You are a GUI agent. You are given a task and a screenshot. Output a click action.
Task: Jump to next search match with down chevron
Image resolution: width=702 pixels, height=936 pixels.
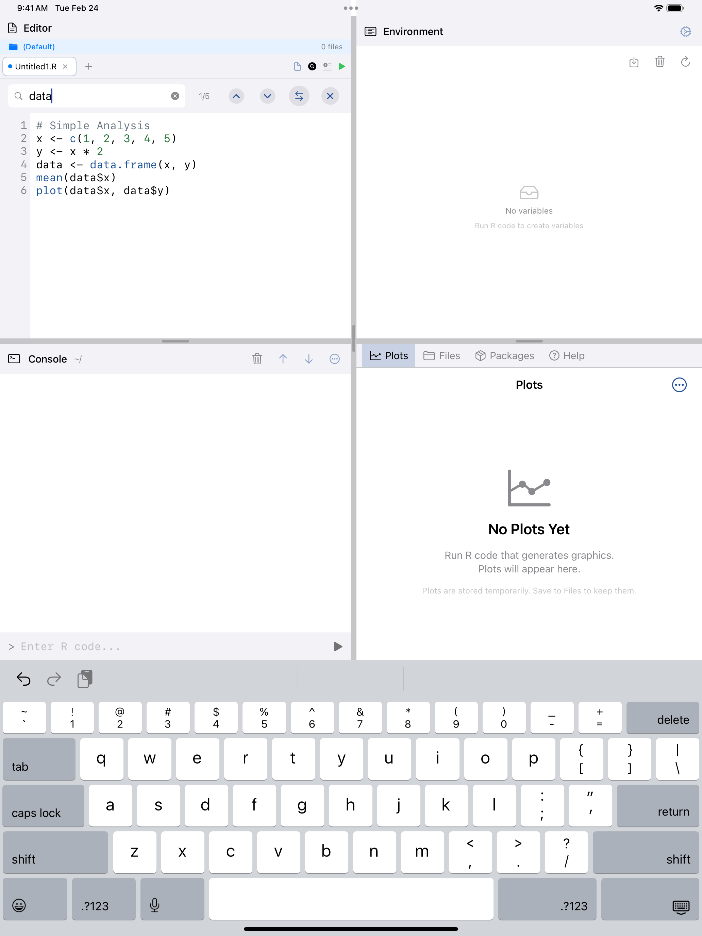pos(267,96)
